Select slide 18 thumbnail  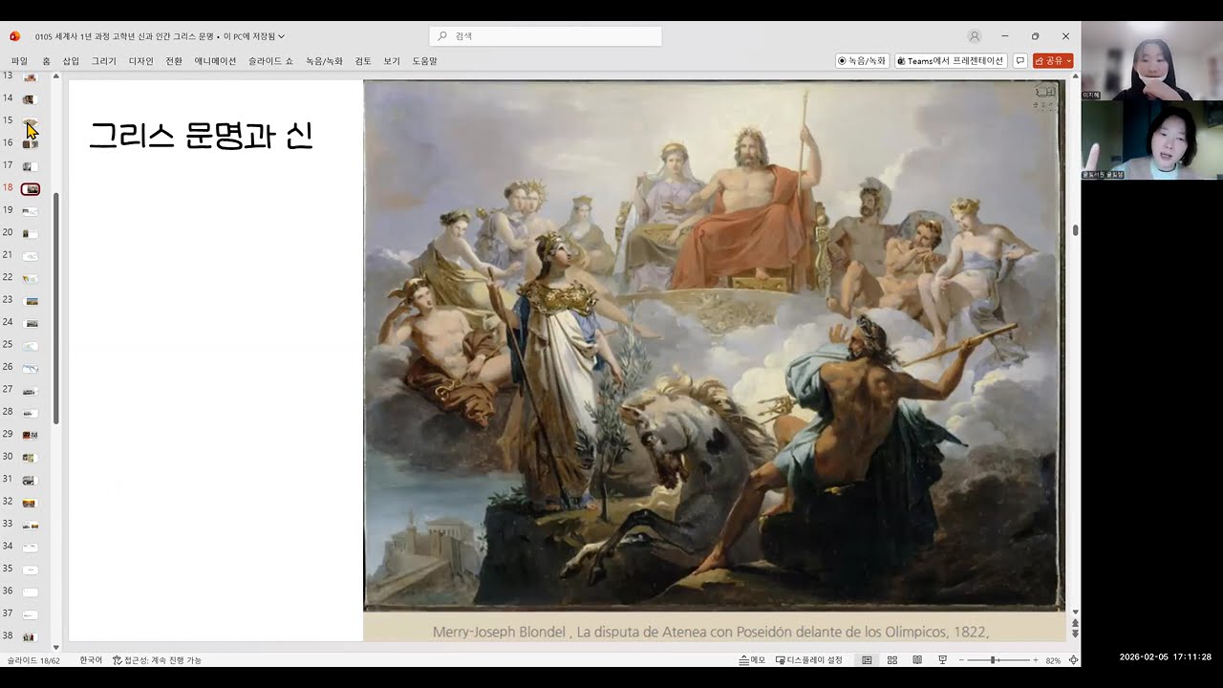point(30,188)
